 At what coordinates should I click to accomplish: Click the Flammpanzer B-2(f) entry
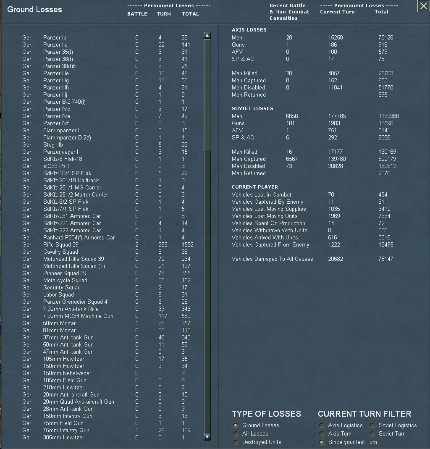67,137
